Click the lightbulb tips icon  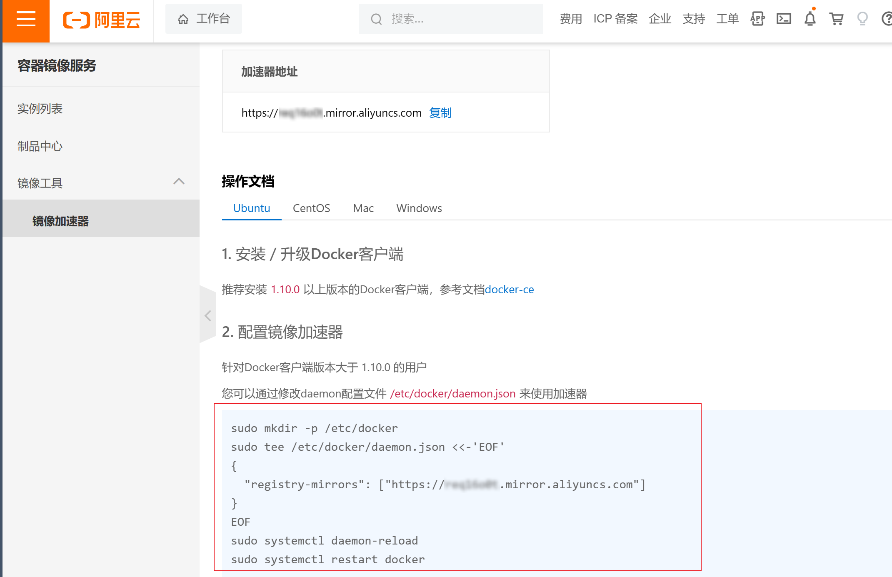pos(862,19)
